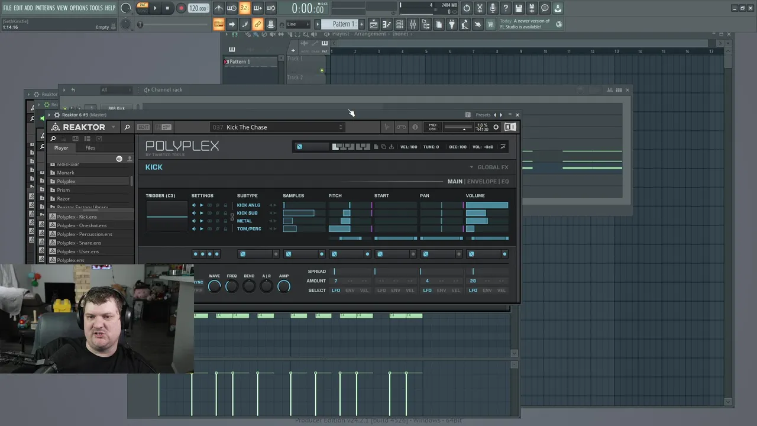Open the plugin picker plug icon
The height and width of the screenshot is (426, 757).
click(x=452, y=24)
